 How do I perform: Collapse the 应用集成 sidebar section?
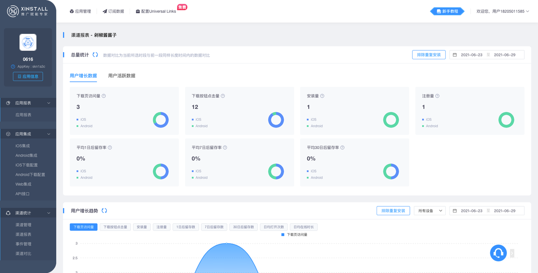pyautogui.click(x=48, y=134)
